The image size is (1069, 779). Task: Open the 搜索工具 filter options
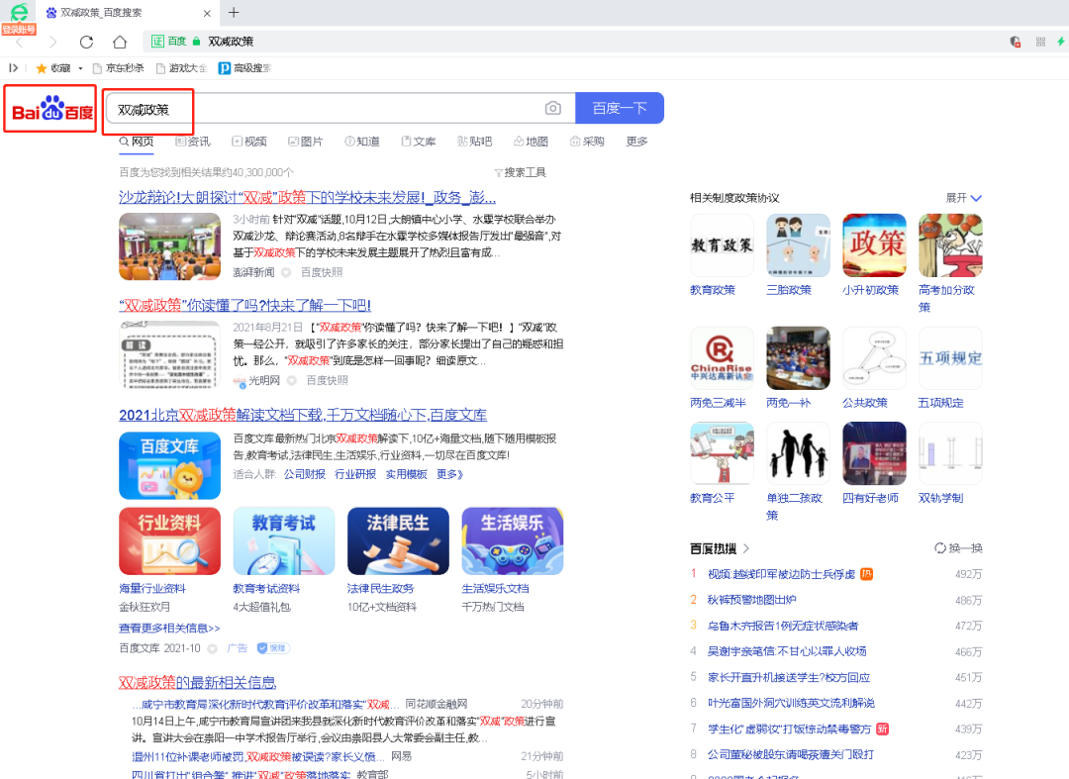(x=521, y=172)
